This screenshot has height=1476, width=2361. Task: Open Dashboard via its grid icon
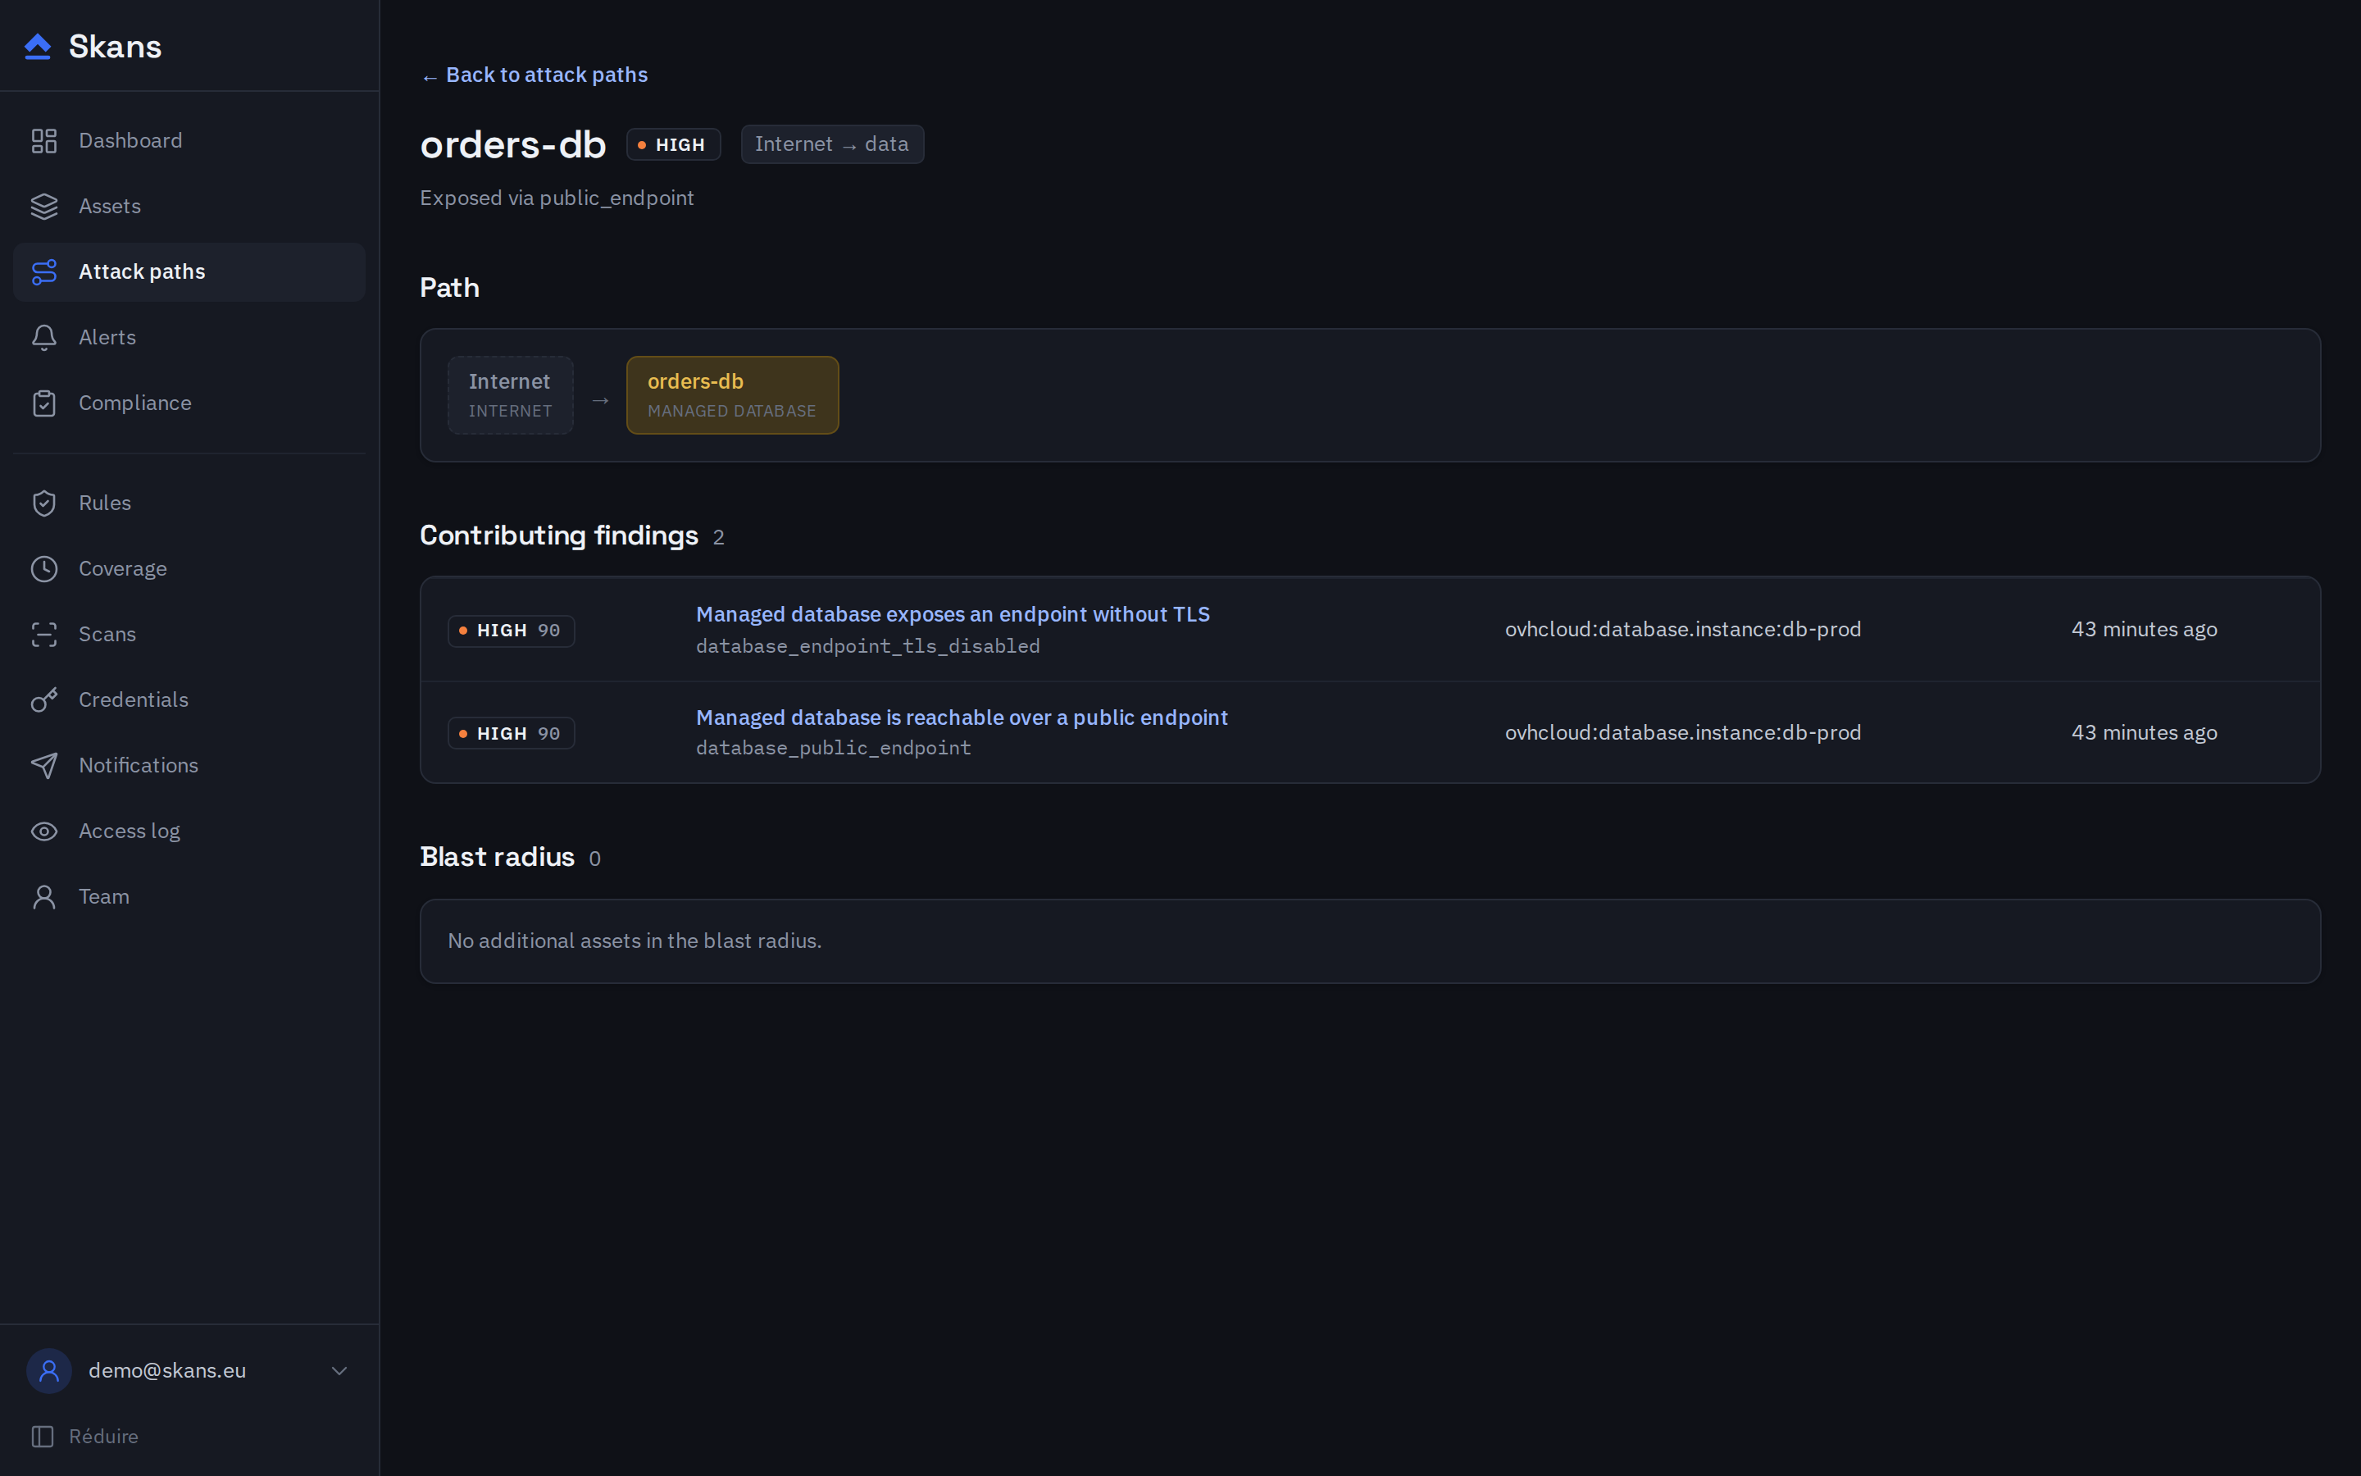44,140
